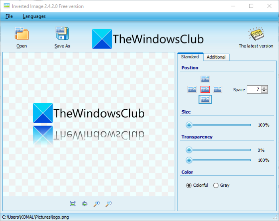
Task: Click the zoom in magnifier
Action: [x=96, y=203]
